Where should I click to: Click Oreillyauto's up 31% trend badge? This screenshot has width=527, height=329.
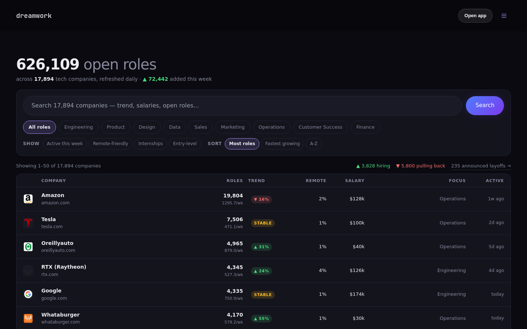coord(261,247)
